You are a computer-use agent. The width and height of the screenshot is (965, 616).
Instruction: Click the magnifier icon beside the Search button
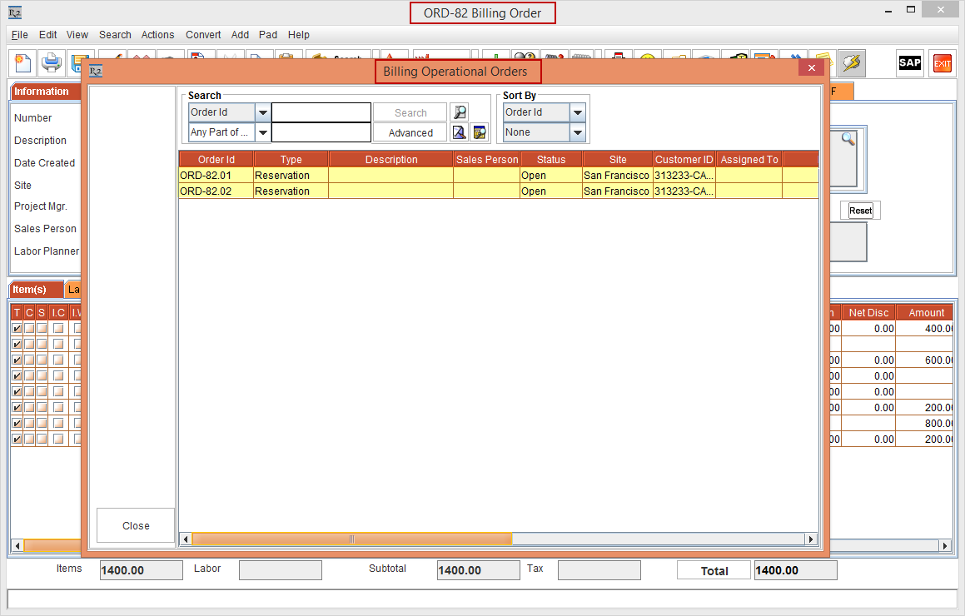coord(459,112)
